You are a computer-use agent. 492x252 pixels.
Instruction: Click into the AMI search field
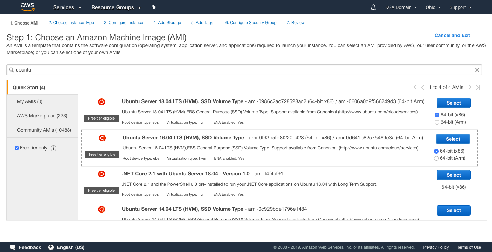239,70
